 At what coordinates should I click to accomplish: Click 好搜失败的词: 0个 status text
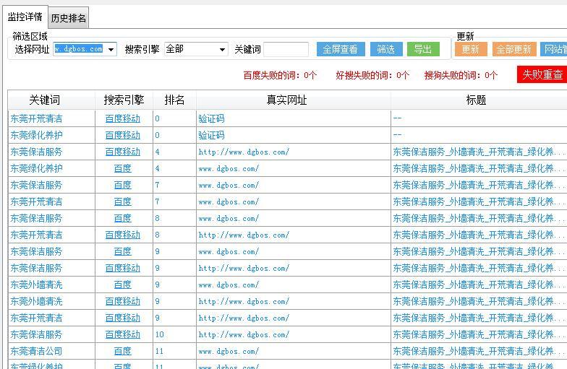[372, 75]
